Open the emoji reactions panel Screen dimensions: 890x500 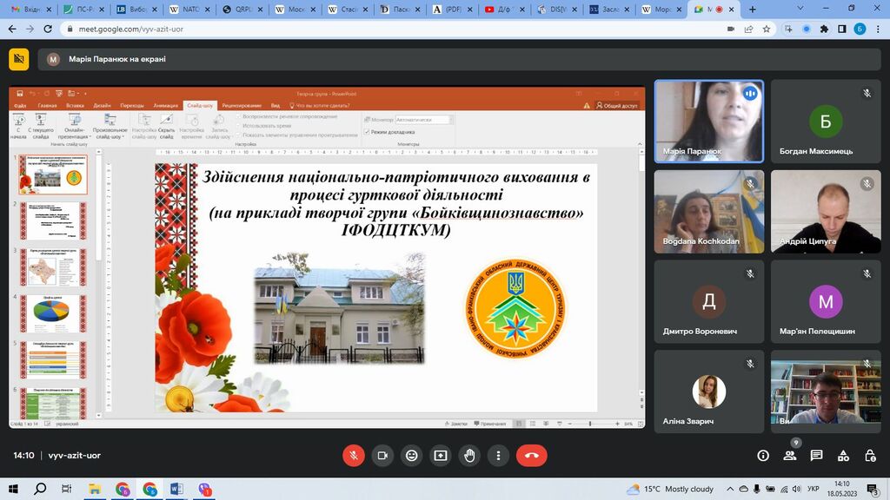point(412,455)
